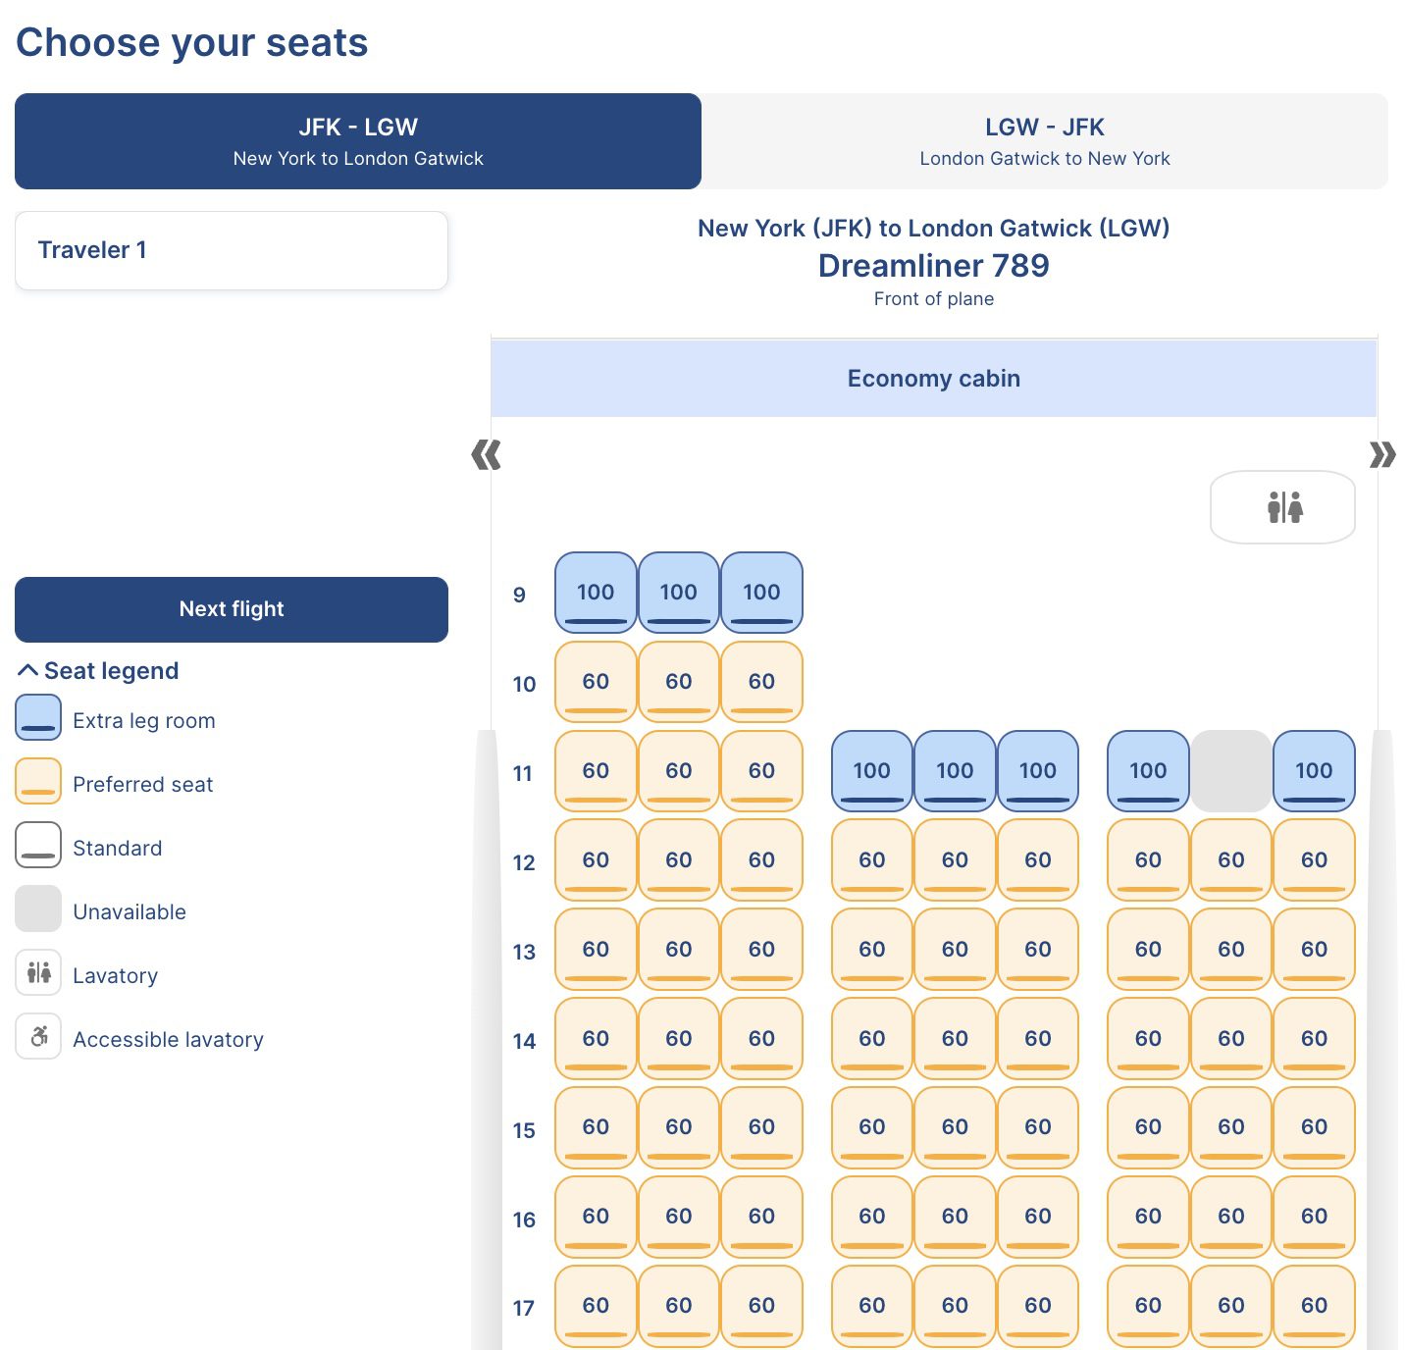Click the Accessible lavatory legend icon
This screenshot has height=1350, width=1405.
click(38, 1037)
